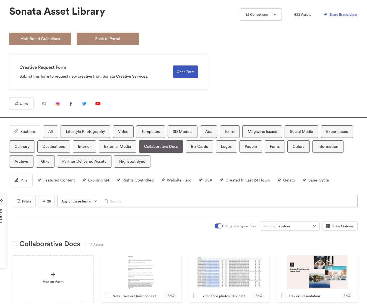Go to the Ads section
The height and width of the screenshot is (308, 367).
click(x=209, y=131)
